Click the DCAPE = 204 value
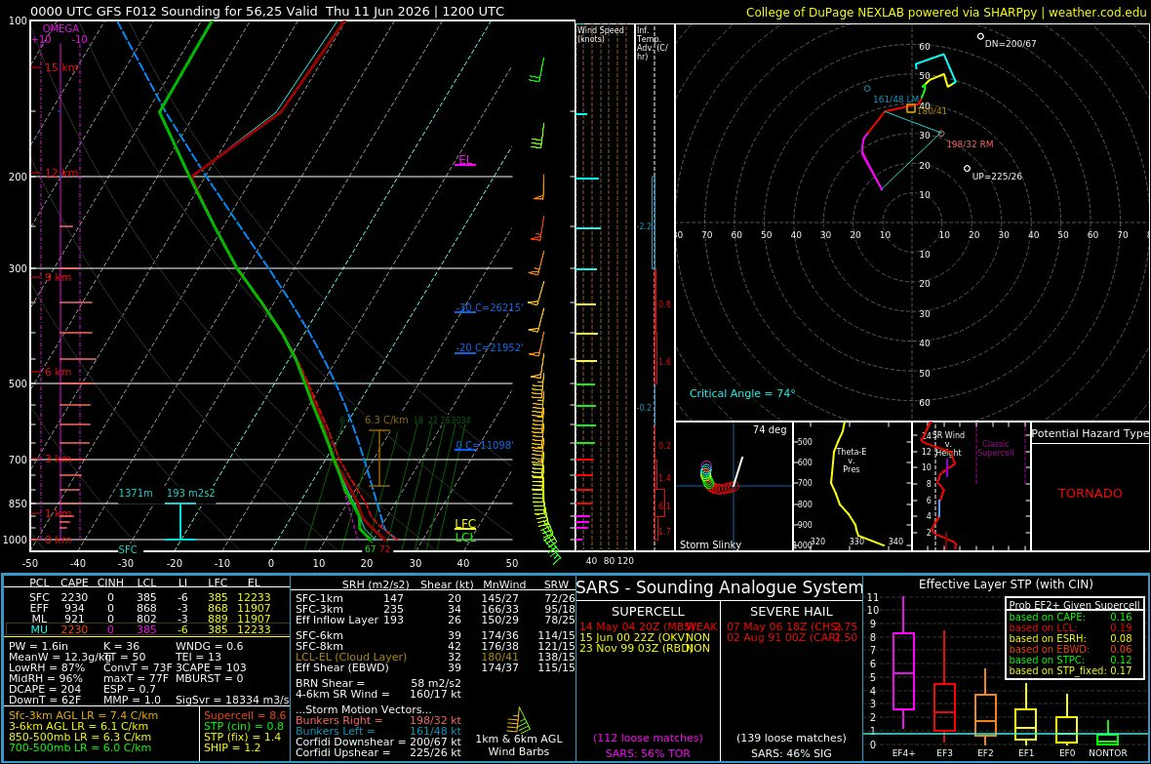 pos(45,688)
